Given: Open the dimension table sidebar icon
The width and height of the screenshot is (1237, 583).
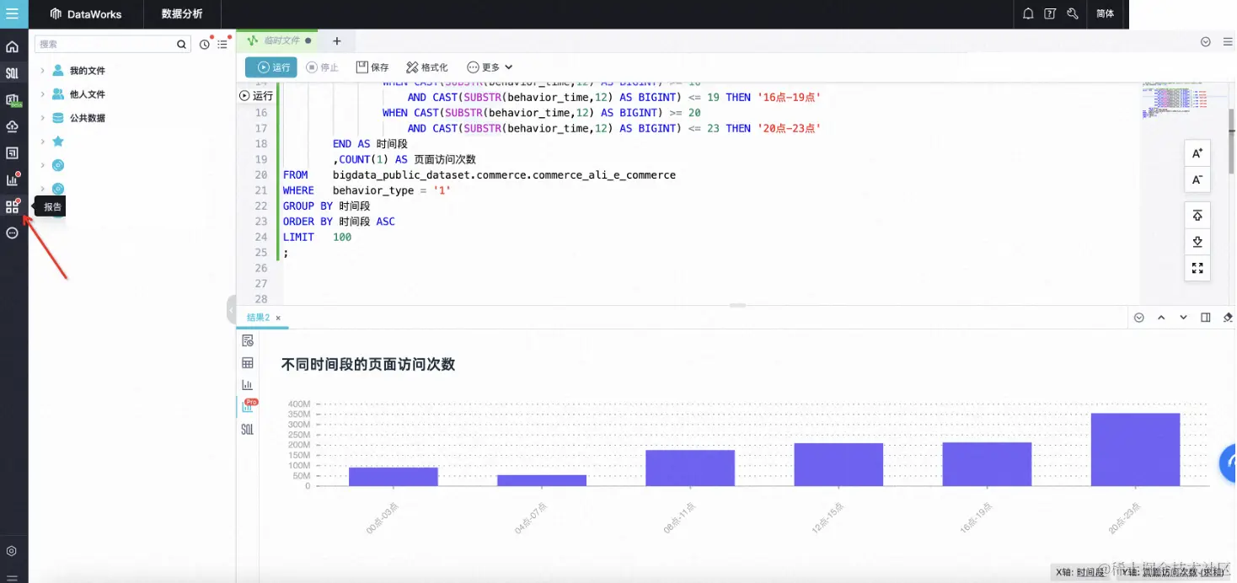Looking at the screenshot, I should coord(13,153).
